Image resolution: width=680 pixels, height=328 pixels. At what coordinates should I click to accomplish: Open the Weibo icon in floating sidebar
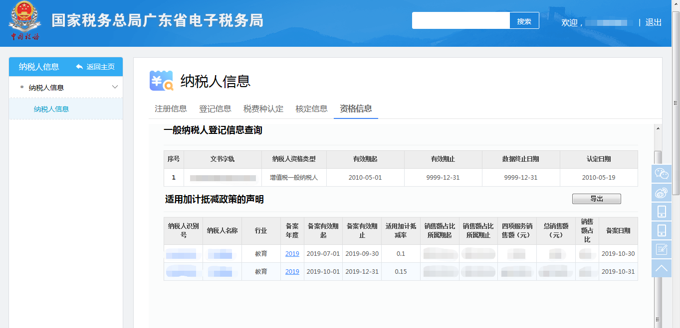[661, 193]
